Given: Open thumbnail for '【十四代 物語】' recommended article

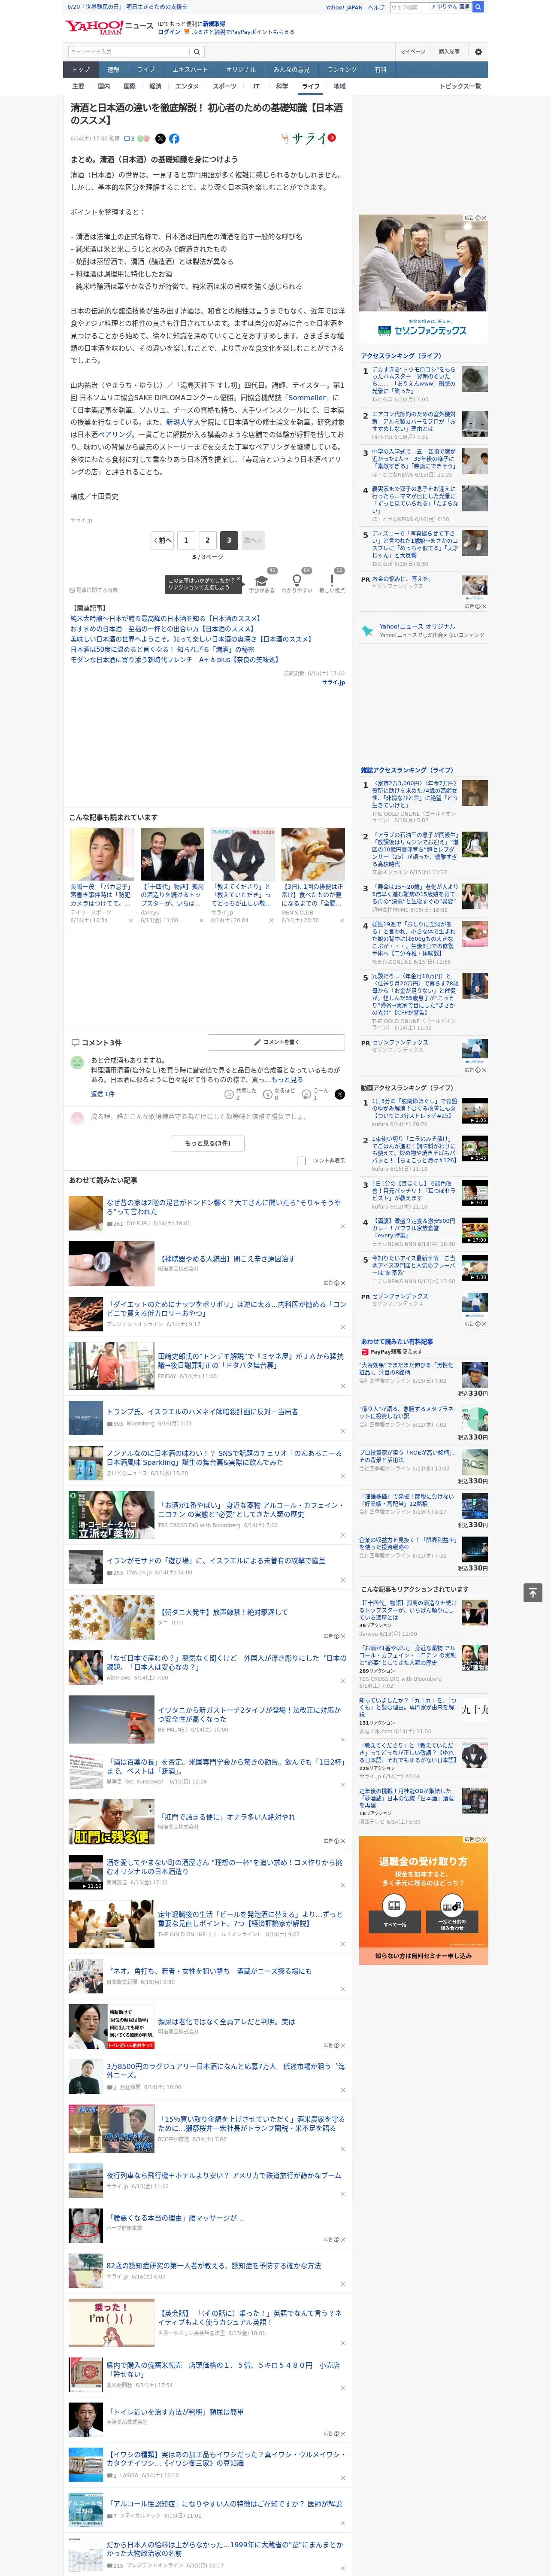Looking at the screenshot, I should click(x=172, y=854).
